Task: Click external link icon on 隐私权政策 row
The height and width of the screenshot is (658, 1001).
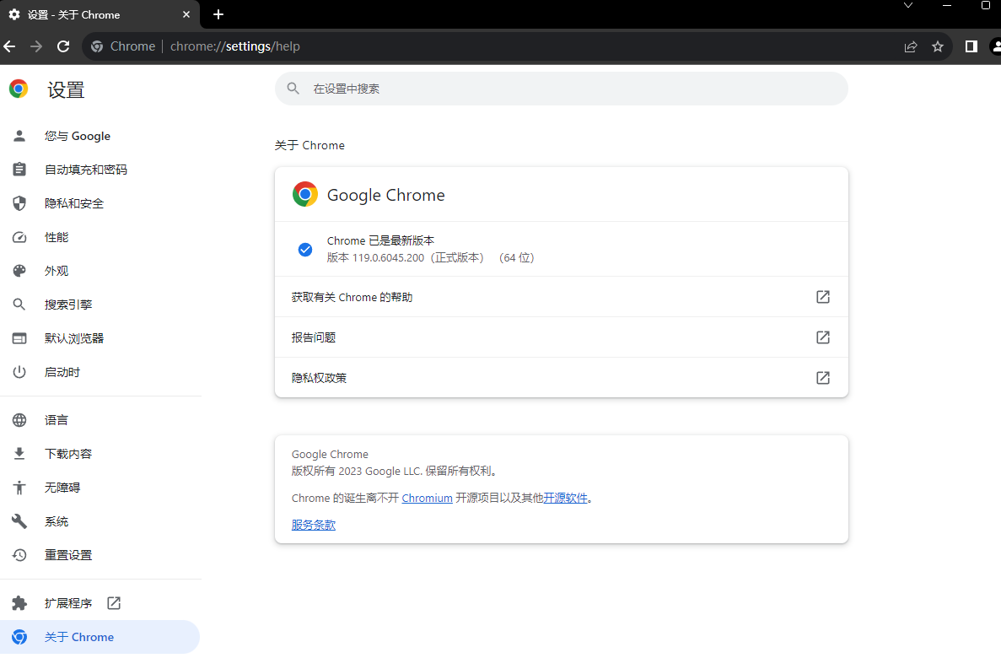Action: (823, 378)
